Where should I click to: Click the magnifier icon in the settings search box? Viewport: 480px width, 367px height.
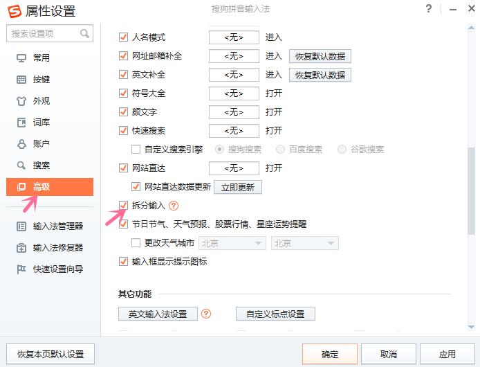coord(86,33)
